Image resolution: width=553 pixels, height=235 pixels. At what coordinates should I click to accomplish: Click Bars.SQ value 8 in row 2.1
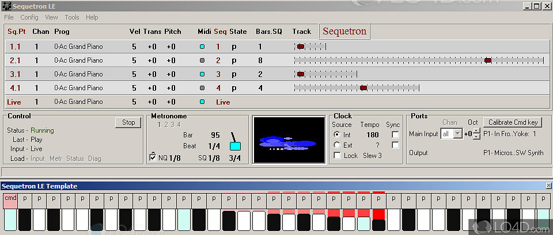(x=260, y=60)
